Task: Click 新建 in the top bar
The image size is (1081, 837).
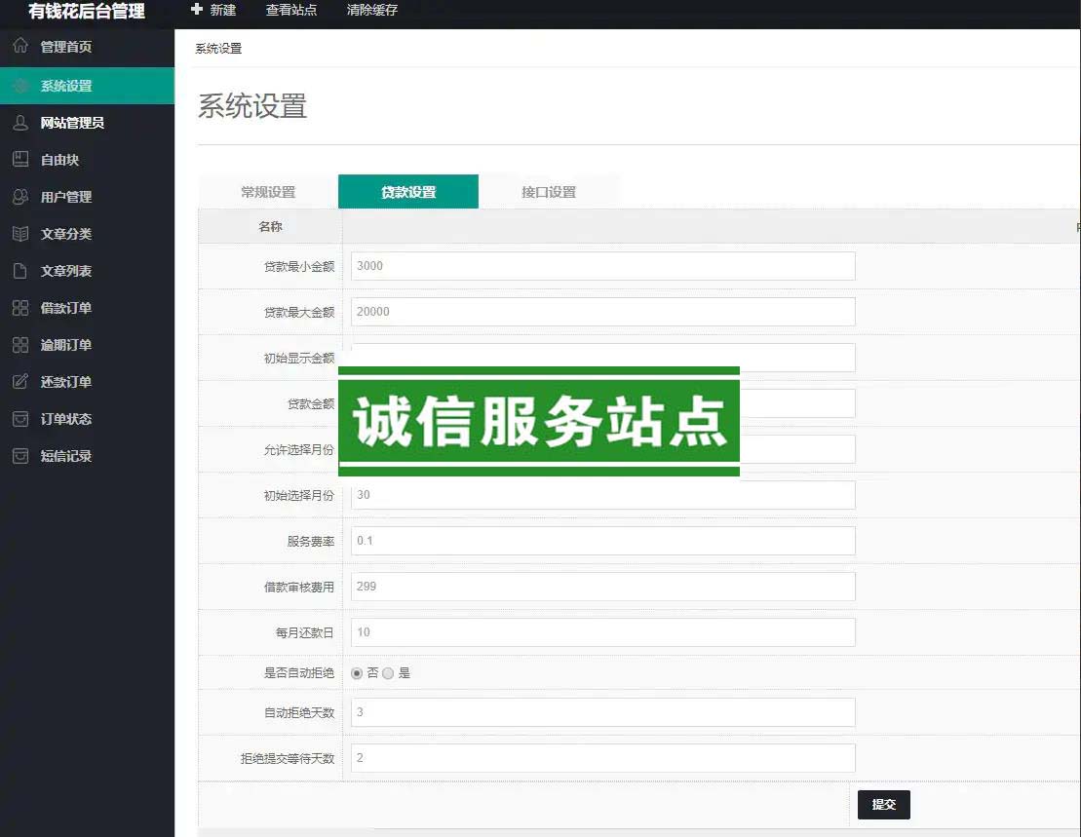Action: click(213, 11)
